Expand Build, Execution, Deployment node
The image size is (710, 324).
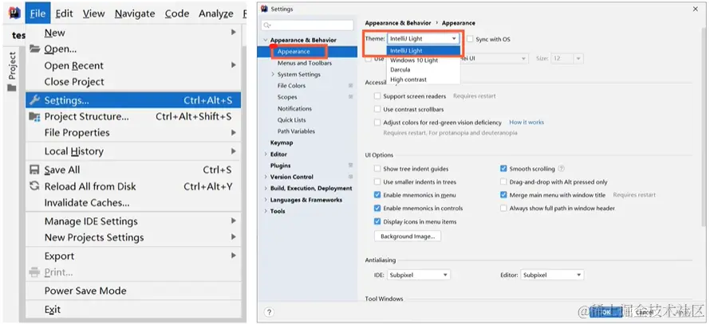pyautogui.click(x=266, y=189)
